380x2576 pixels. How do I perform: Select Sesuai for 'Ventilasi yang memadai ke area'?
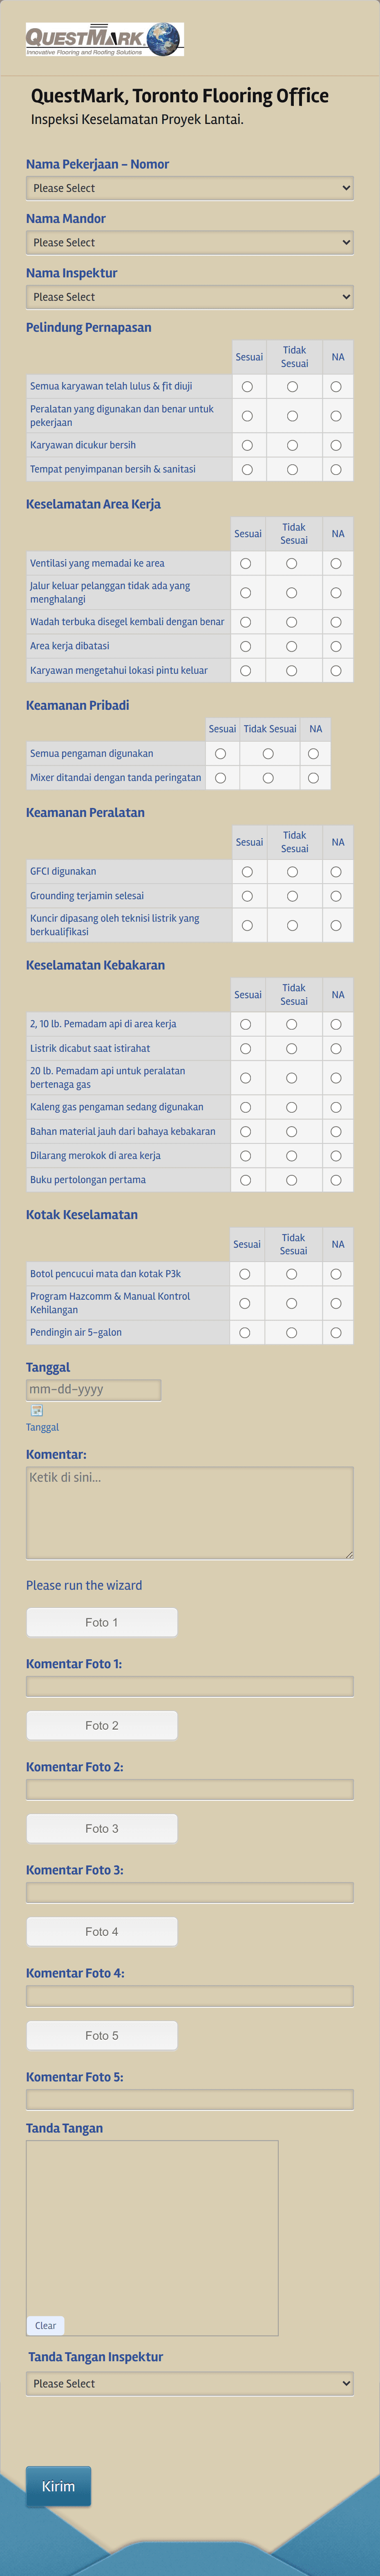coord(246,563)
